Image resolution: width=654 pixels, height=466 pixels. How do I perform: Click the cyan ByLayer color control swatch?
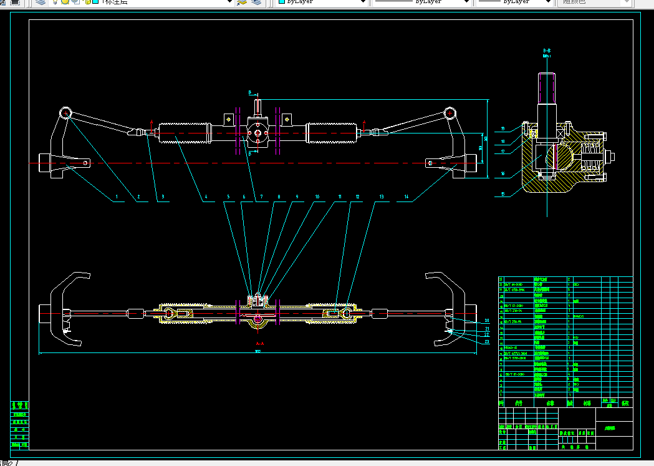(282, 2)
